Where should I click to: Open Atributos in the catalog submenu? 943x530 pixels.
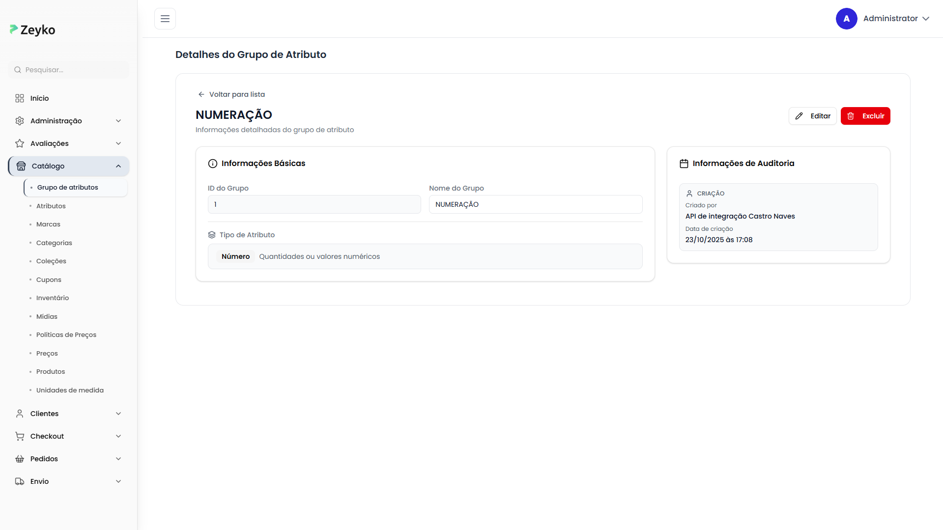51,206
